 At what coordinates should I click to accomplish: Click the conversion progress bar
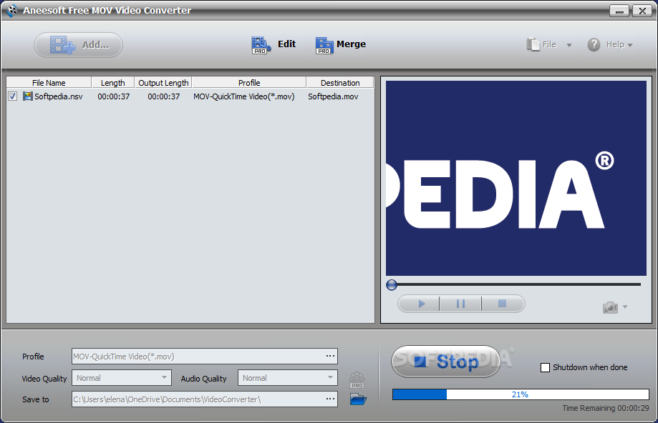point(521,394)
